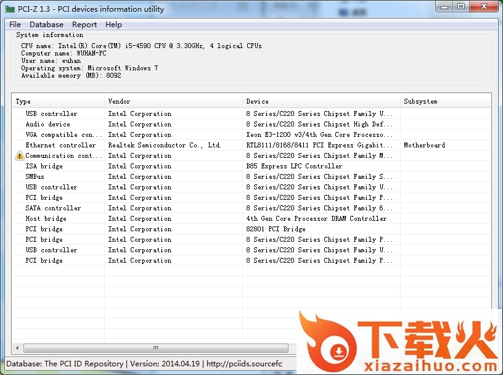The width and height of the screenshot is (503, 375).
Task: Click the http://pciids.sourcefc status bar URL
Action: 244,364
